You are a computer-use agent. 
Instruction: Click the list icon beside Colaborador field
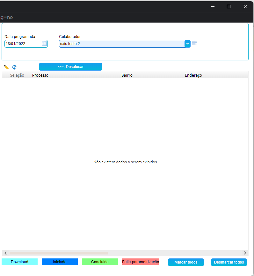[x=194, y=43]
